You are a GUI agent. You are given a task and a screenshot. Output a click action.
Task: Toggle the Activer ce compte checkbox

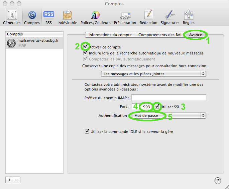click(86, 47)
